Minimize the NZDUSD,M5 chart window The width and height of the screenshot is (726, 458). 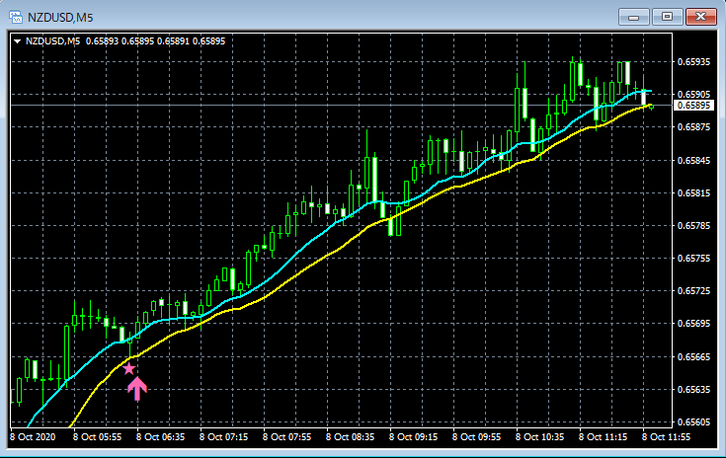pos(634,17)
